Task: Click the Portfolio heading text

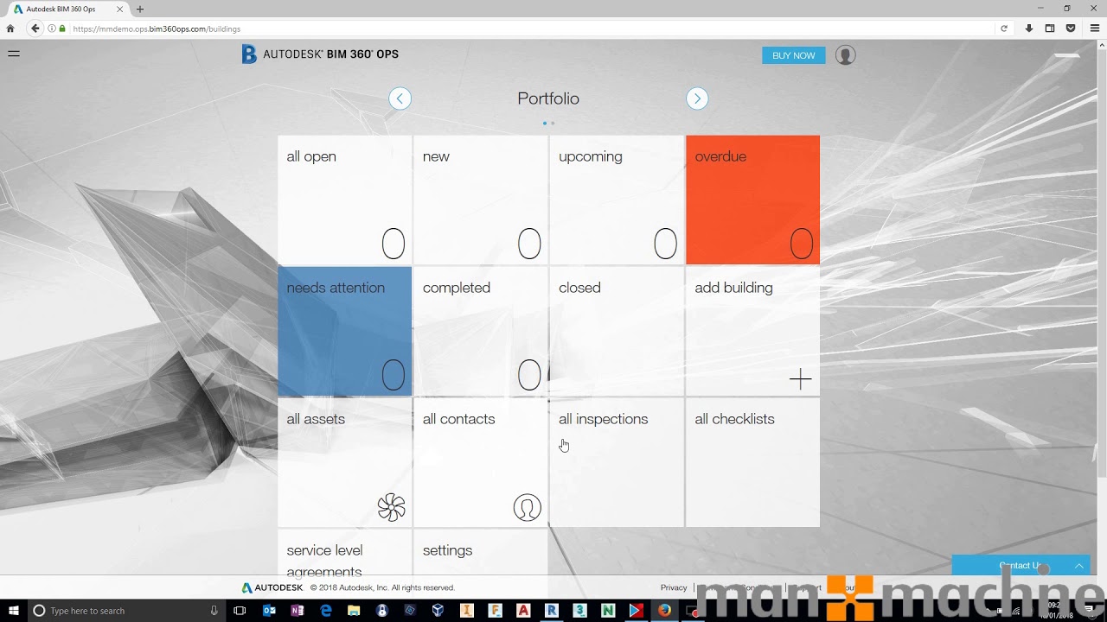Action: point(548,98)
